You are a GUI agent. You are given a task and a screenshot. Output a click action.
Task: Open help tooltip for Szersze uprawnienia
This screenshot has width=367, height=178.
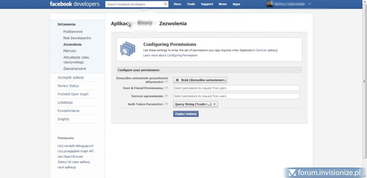tap(166, 96)
